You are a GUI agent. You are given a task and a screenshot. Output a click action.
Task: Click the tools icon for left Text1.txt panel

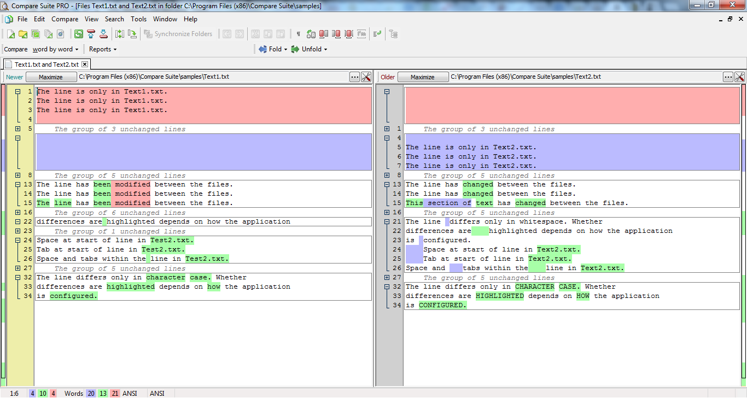[366, 77]
